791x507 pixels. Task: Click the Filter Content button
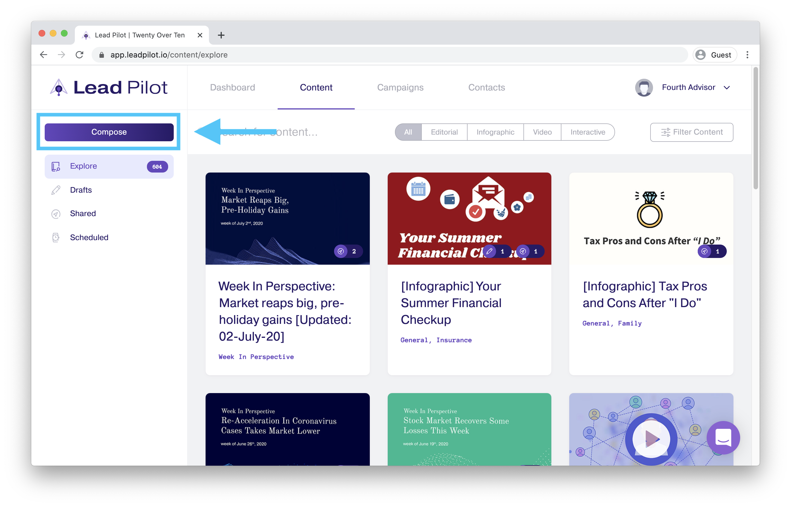pyautogui.click(x=691, y=132)
